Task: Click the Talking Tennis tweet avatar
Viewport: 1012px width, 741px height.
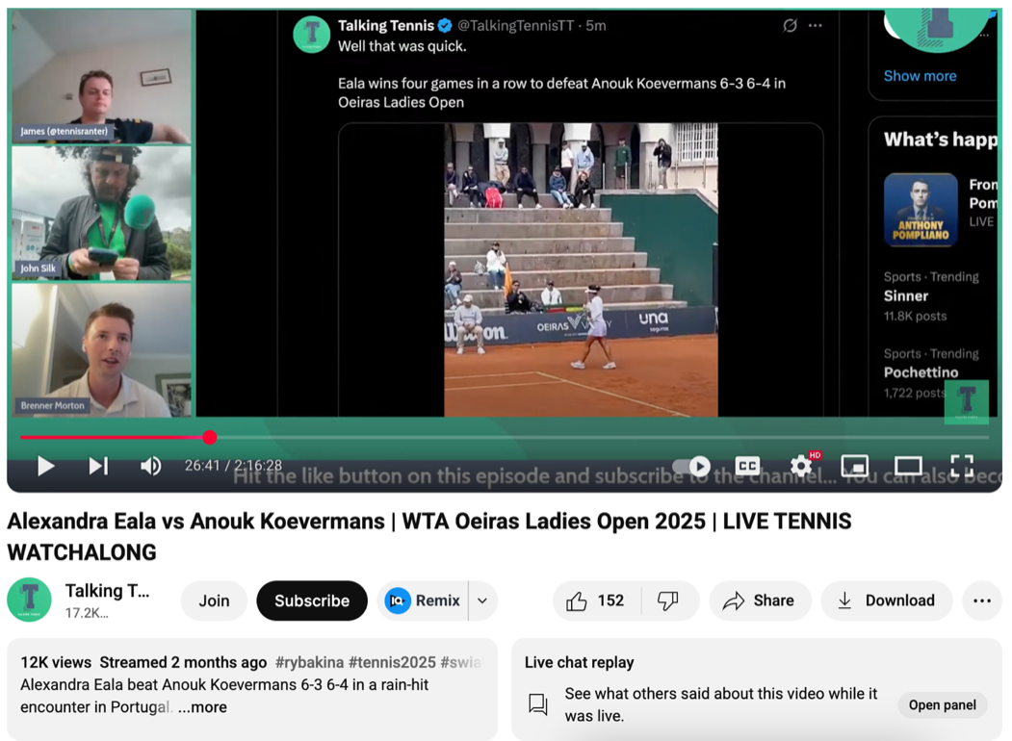Action: [312, 35]
